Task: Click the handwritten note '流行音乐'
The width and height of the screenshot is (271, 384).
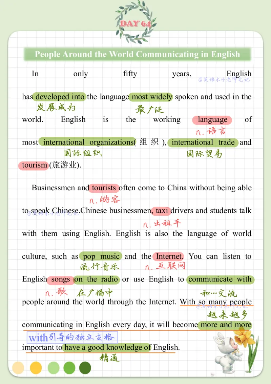Action: pyautogui.click(x=100, y=267)
